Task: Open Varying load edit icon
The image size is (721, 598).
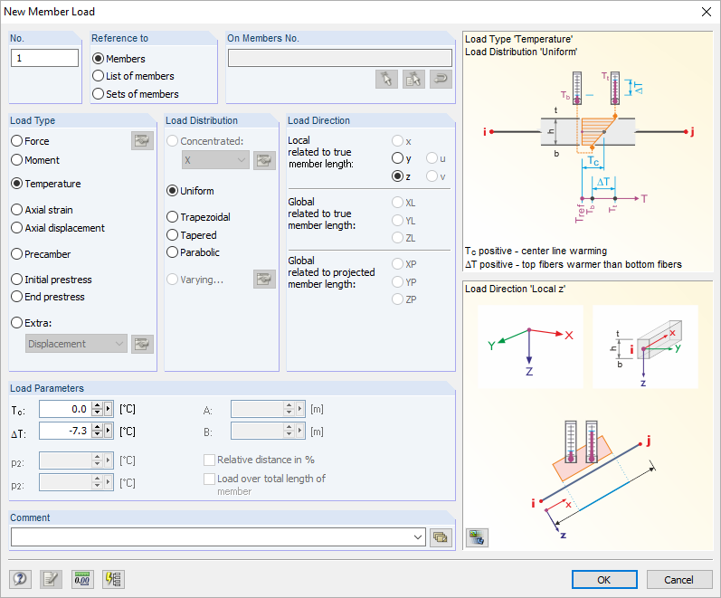Action: (x=264, y=280)
